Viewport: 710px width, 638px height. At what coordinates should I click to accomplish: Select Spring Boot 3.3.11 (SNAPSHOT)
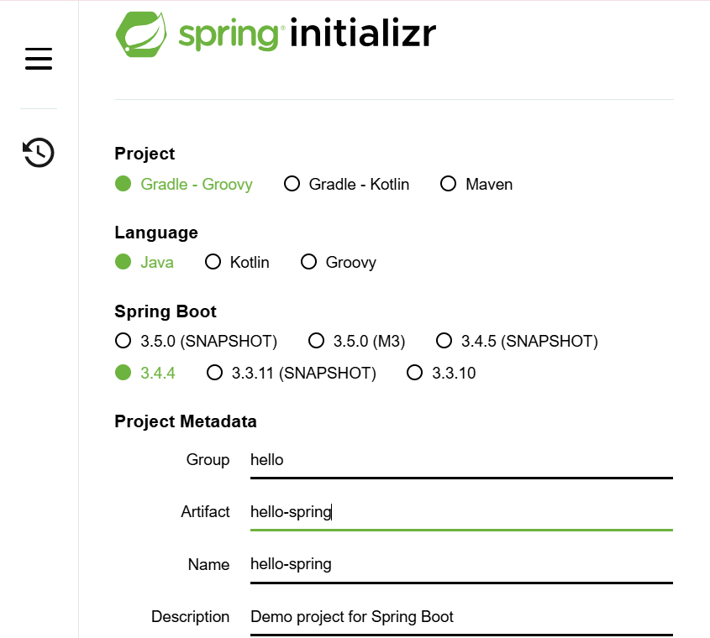click(x=292, y=373)
